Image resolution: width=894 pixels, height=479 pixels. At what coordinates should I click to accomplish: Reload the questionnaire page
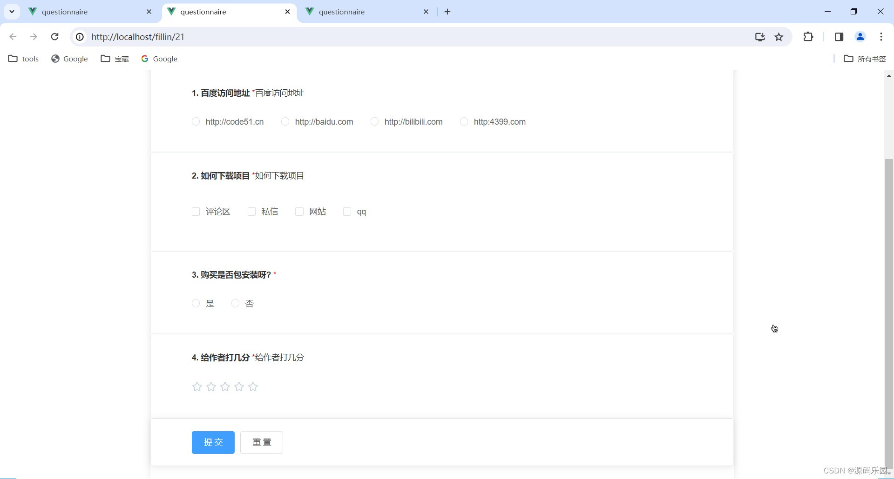54,37
